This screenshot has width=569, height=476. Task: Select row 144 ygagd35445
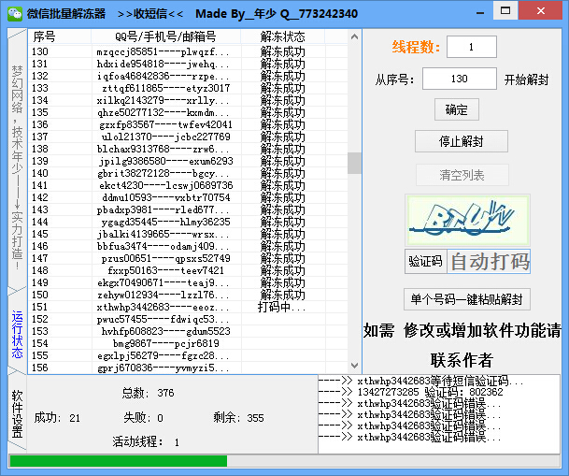188,222
